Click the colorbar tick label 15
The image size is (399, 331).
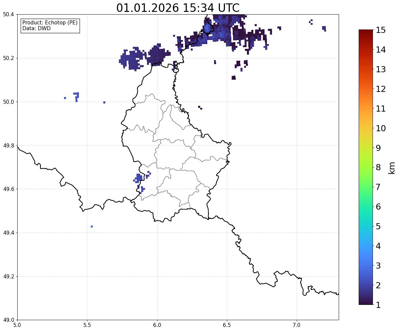tap(380, 30)
